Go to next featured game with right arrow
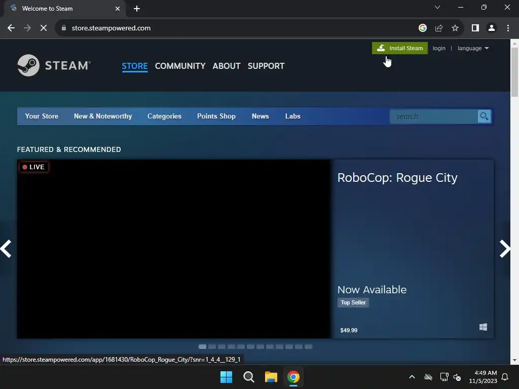Image resolution: width=519 pixels, height=389 pixels. (504, 248)
